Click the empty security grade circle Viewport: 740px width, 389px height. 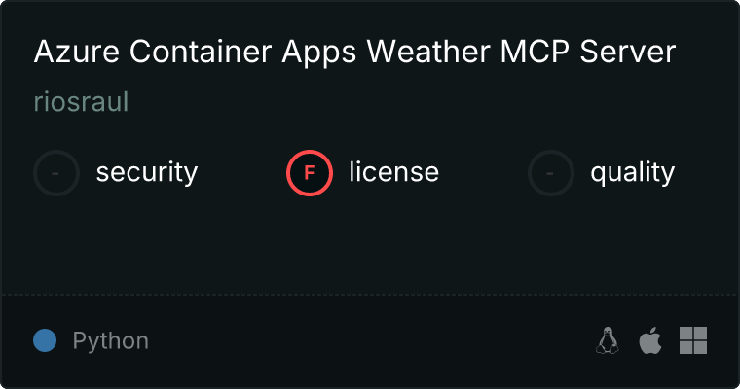point(56,173)
